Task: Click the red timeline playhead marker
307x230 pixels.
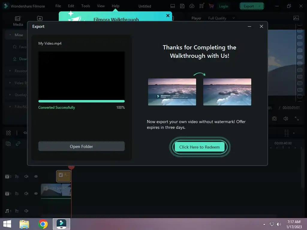Action: 71,167
